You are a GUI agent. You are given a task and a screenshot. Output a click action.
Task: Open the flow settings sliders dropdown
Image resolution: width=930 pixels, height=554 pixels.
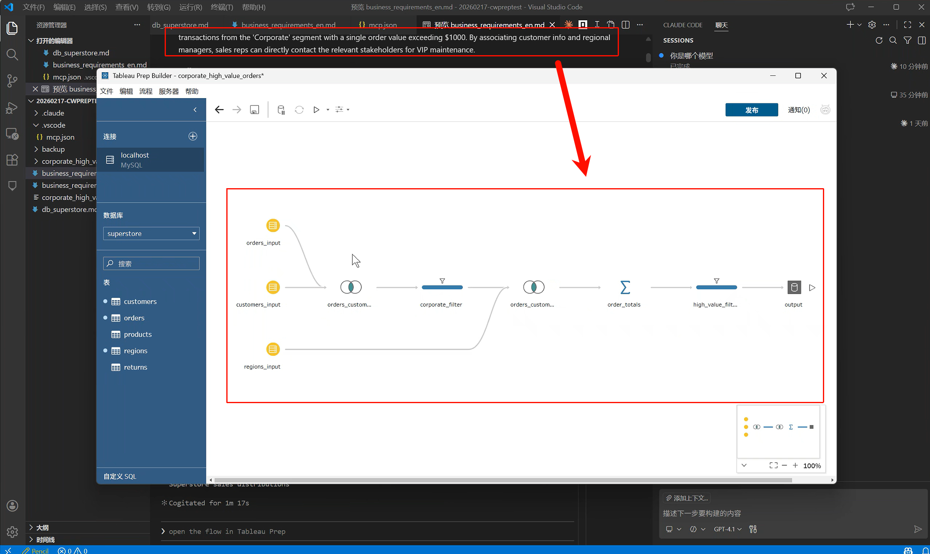(x=342, y=110)
